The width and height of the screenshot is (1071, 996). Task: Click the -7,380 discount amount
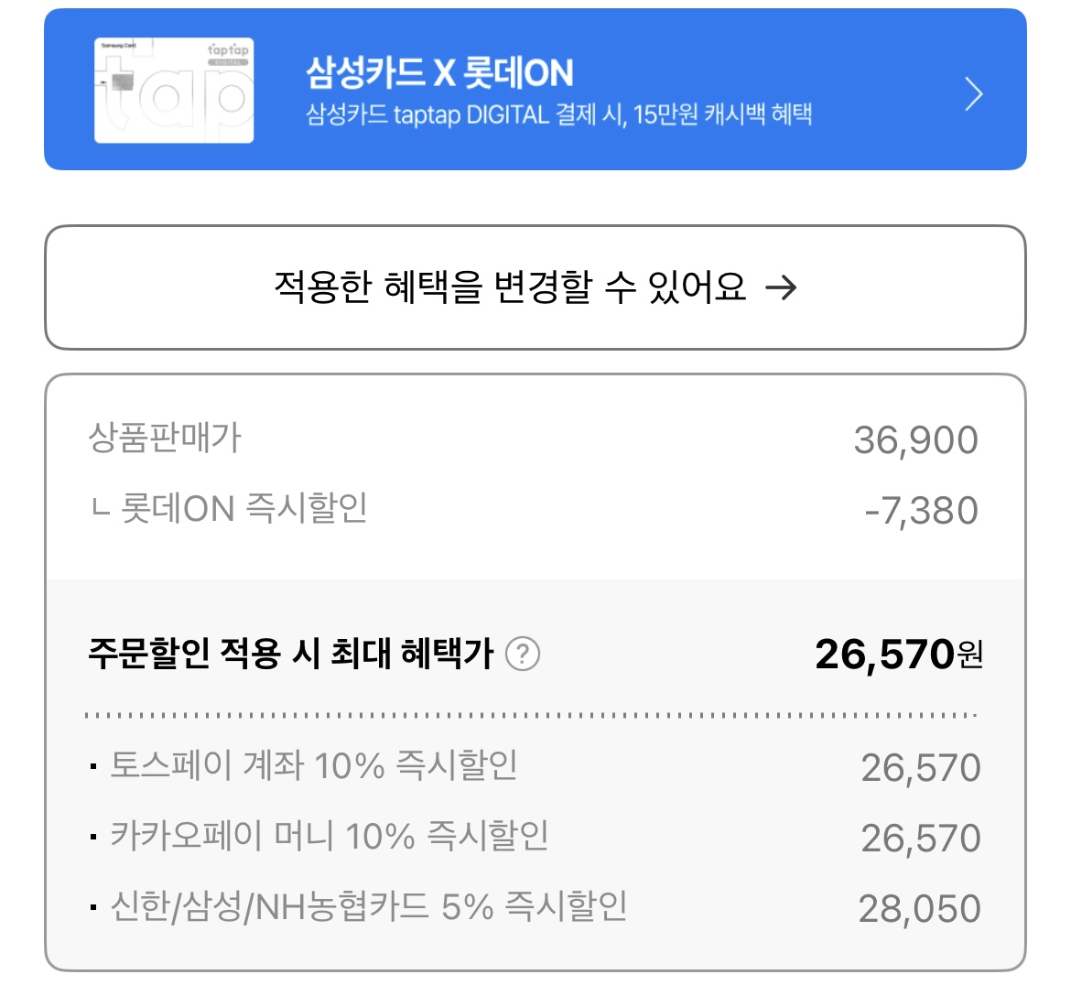[x=921, y=511]
